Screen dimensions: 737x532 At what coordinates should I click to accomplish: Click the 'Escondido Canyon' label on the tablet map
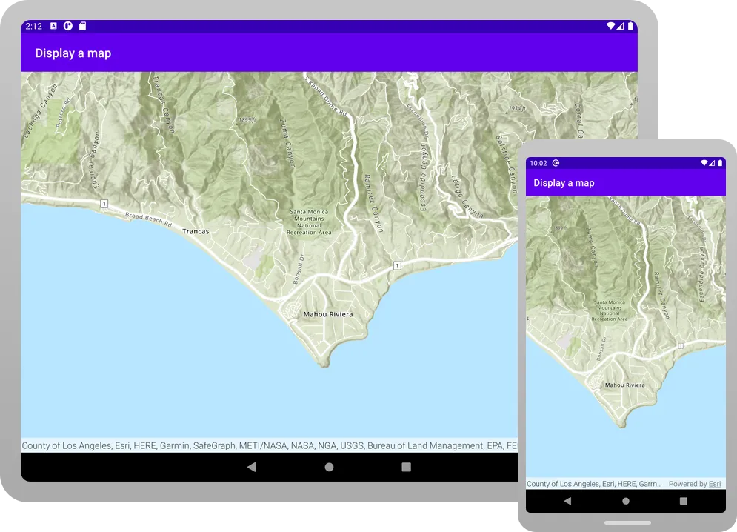423,176
